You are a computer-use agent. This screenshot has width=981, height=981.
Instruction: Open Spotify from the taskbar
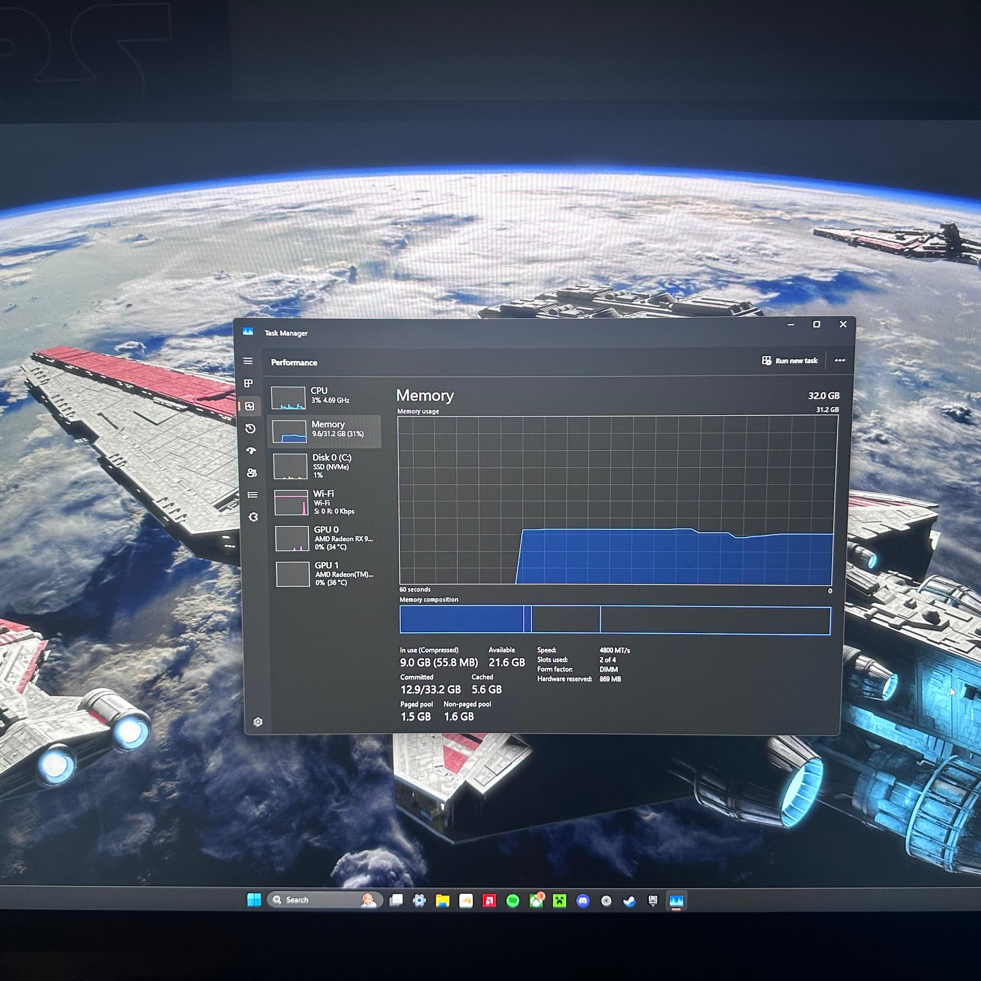513,901
